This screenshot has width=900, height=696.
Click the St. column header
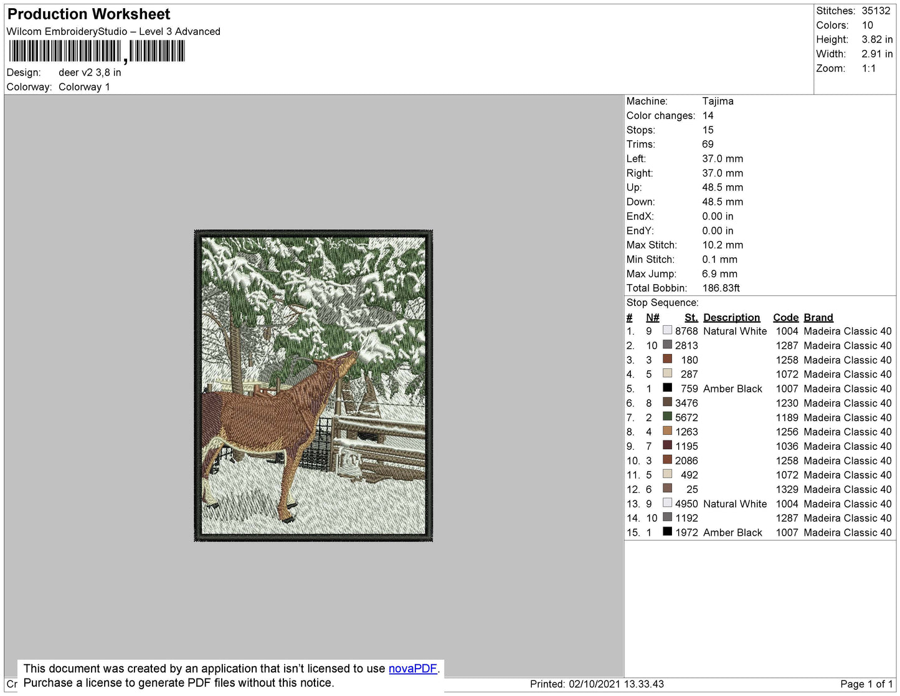[691, 318]
